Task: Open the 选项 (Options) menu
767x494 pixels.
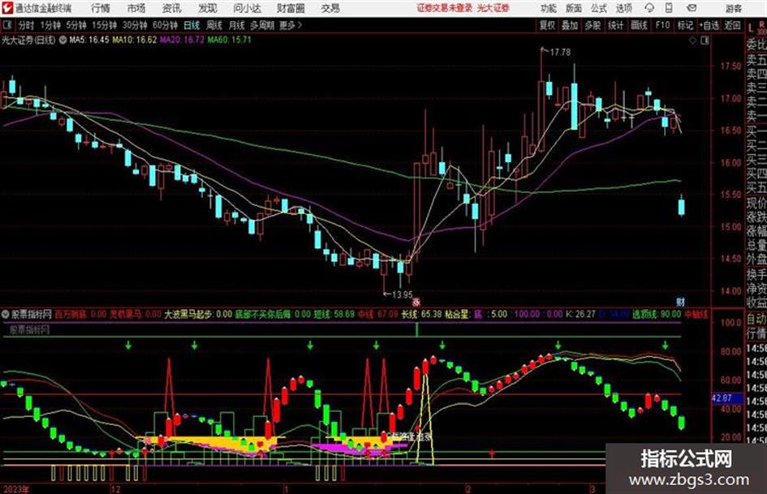Action: tap(623, 8)
